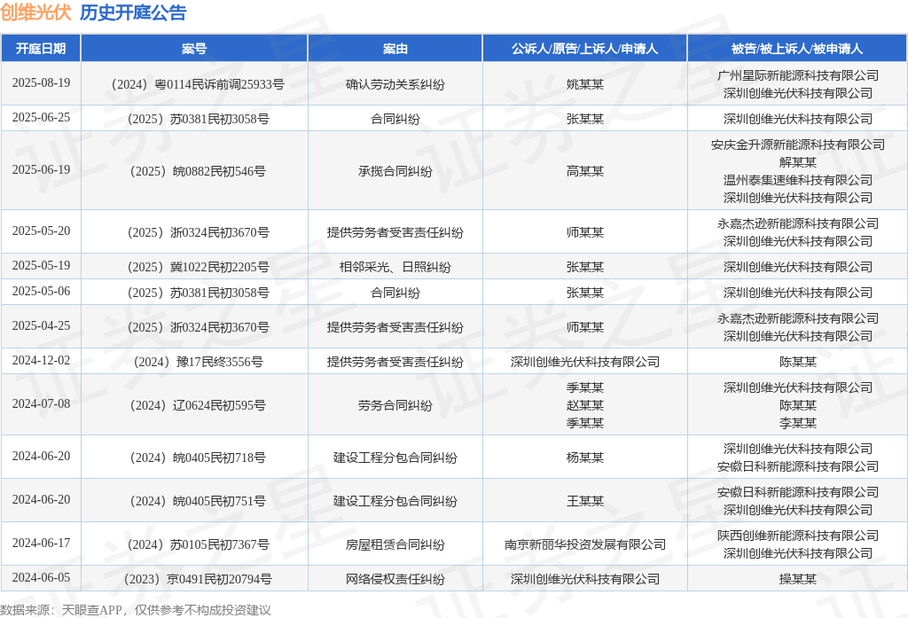908x618 pixels.
Task: Click the 创维光伏 title text
Action: 35,12
